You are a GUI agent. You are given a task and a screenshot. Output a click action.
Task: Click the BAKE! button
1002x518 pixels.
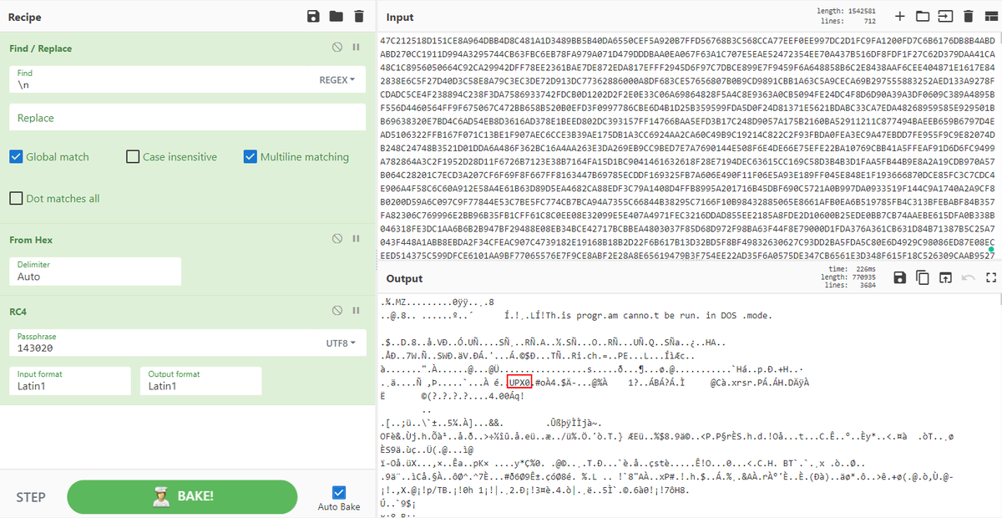coord(182,496)
